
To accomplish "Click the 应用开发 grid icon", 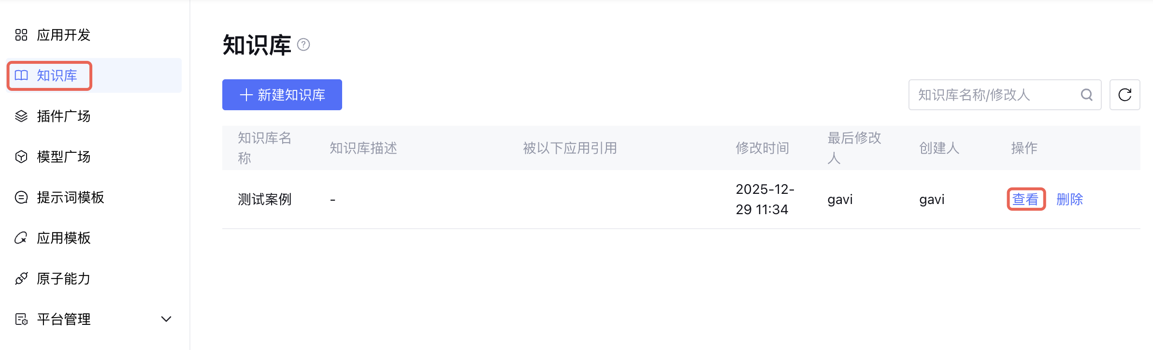I will 21,35.
